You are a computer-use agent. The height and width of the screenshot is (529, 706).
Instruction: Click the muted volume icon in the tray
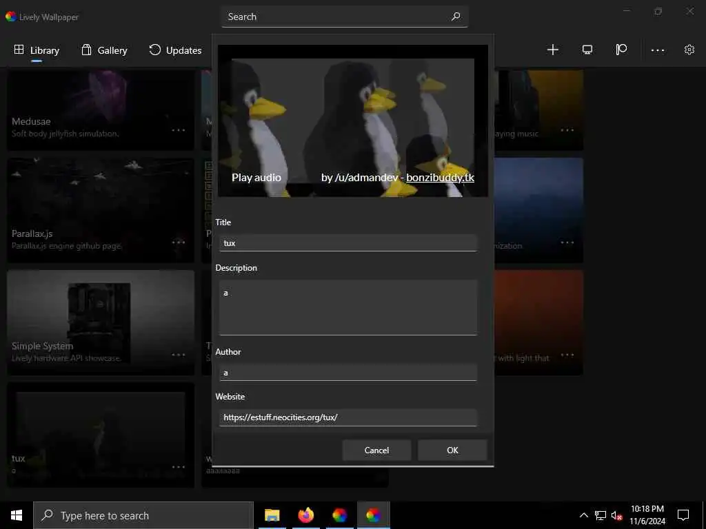[617, 515]
